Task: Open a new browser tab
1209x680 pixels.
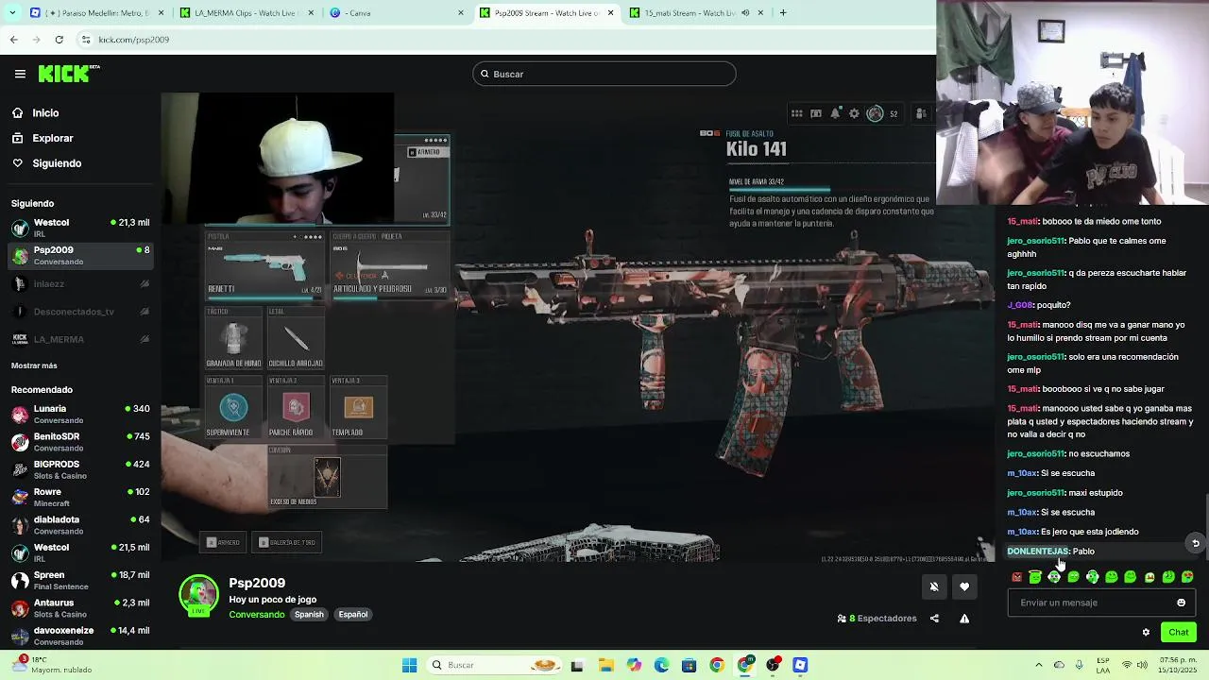Action: coord(783,13)
